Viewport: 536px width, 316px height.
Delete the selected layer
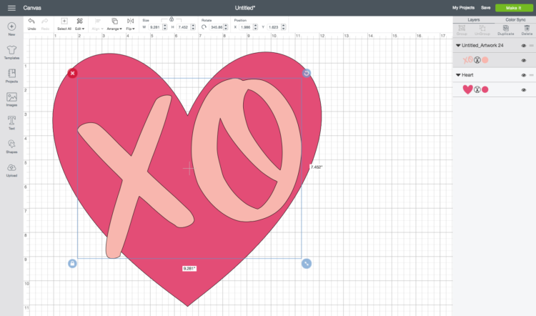pyautogui.click(x=527, y=30)
